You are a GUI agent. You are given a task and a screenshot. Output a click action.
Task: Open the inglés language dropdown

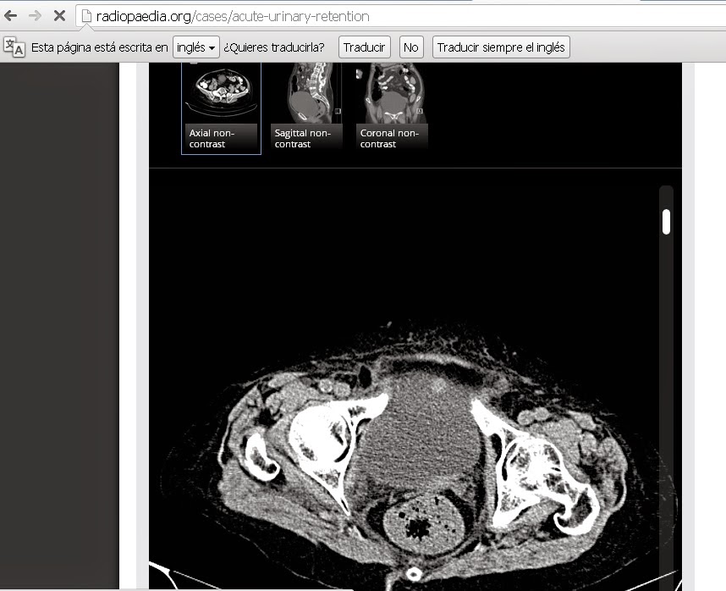point(195,47)
